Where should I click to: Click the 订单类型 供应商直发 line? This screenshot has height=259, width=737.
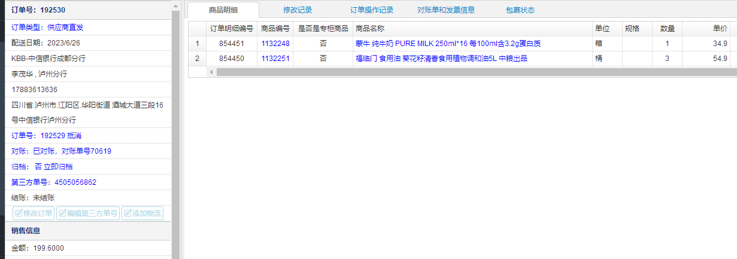tap(47, 27)
